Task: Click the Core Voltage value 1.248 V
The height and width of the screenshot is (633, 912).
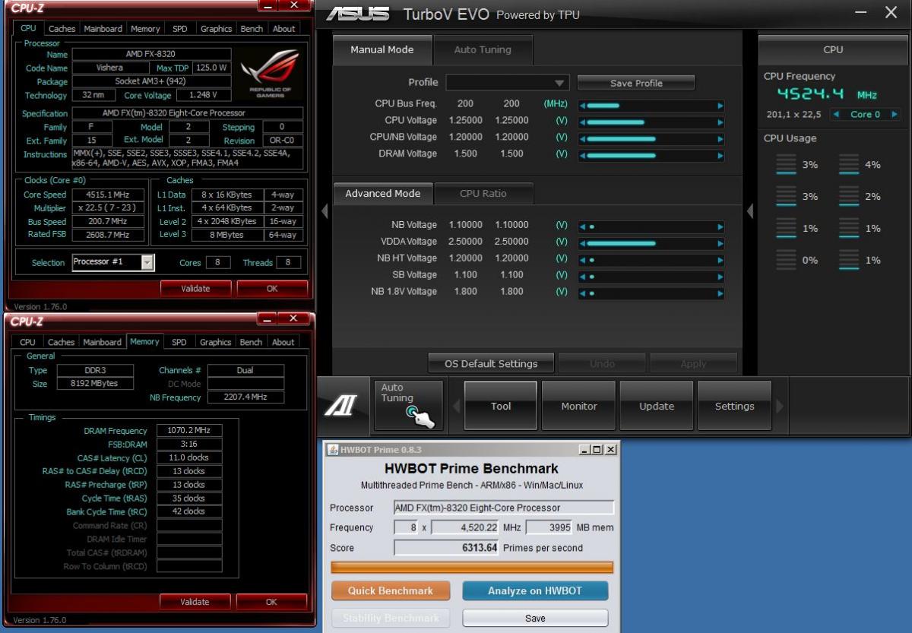Action: (x=204, y=95)
